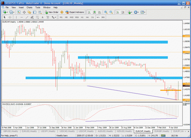
Task: Switch to EURUSD,Weekly chart tab
Action: pos(29,131)
